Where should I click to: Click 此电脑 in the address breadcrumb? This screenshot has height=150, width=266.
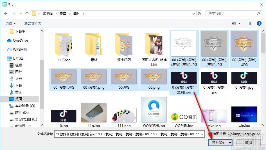47,14
